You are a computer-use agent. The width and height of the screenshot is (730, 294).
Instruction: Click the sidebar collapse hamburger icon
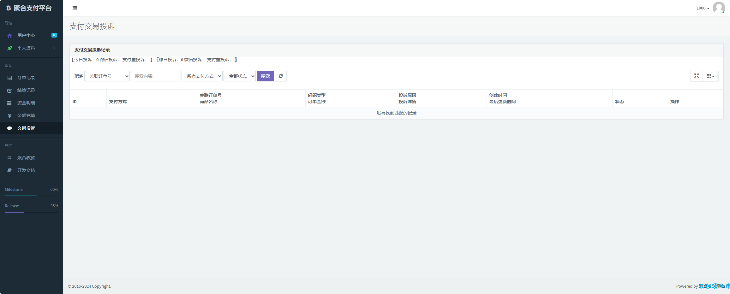tap(75, 8)
